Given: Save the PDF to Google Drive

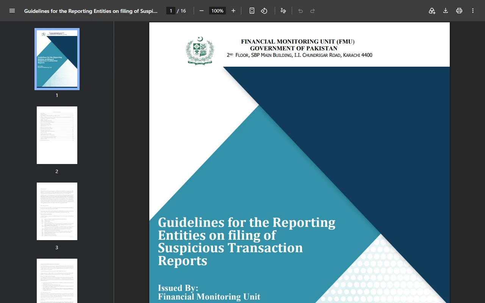Looking at the screenshot, I should (432, 11).
